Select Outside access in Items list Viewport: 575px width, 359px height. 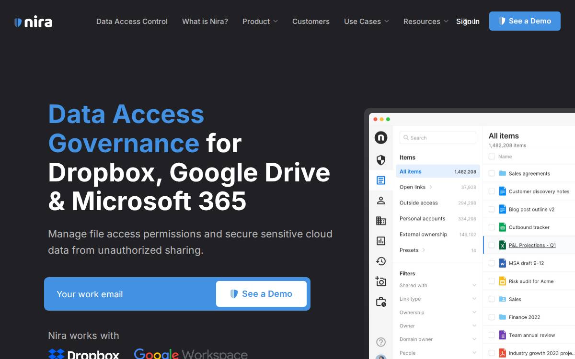click(x=438, y=203)
